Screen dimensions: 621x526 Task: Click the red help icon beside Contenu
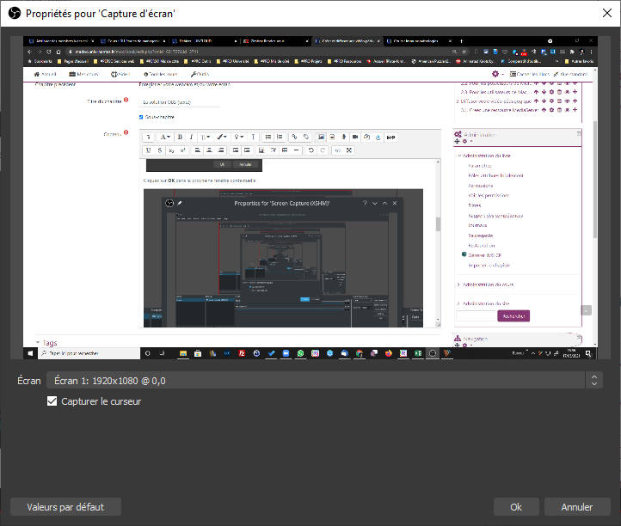tap(126, 133)
